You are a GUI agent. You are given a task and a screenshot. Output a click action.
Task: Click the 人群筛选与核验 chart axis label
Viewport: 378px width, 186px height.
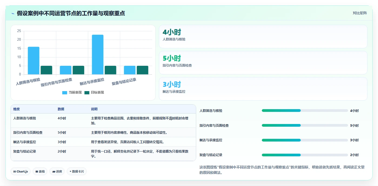(x=28, y=81)
